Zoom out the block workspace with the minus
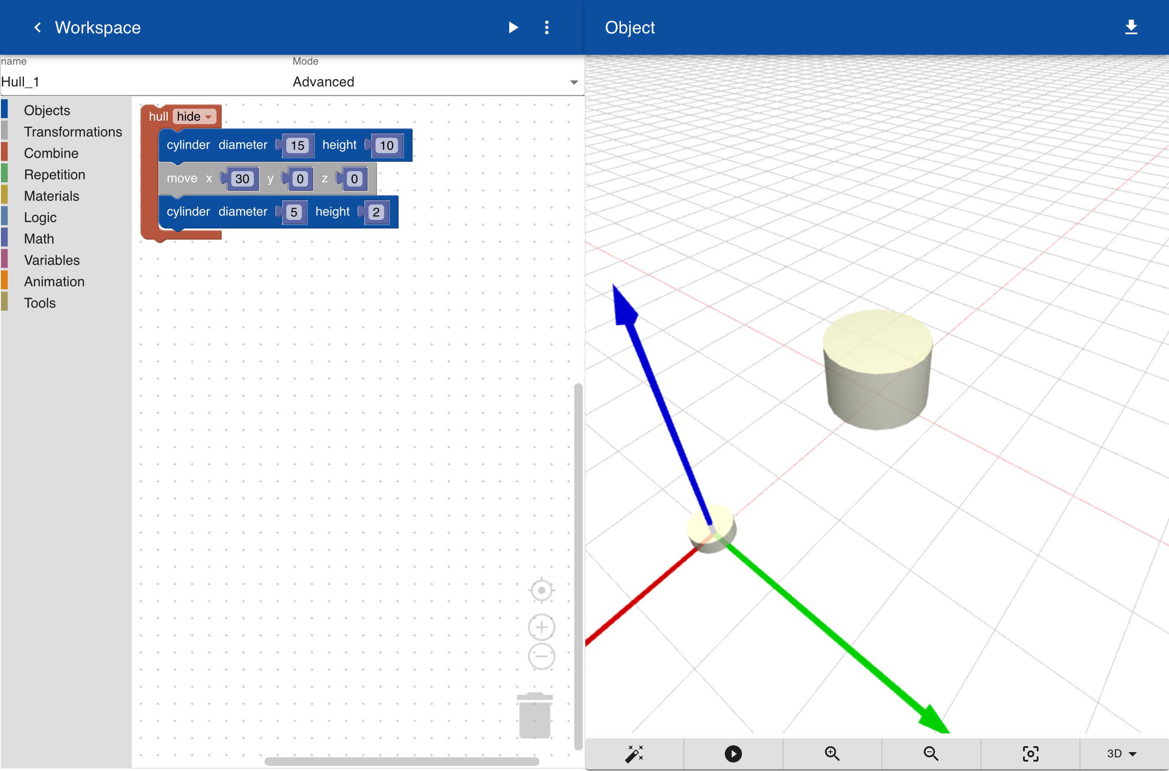The width and height of the screenshot is (1169, 771). (x=541, y=656)
